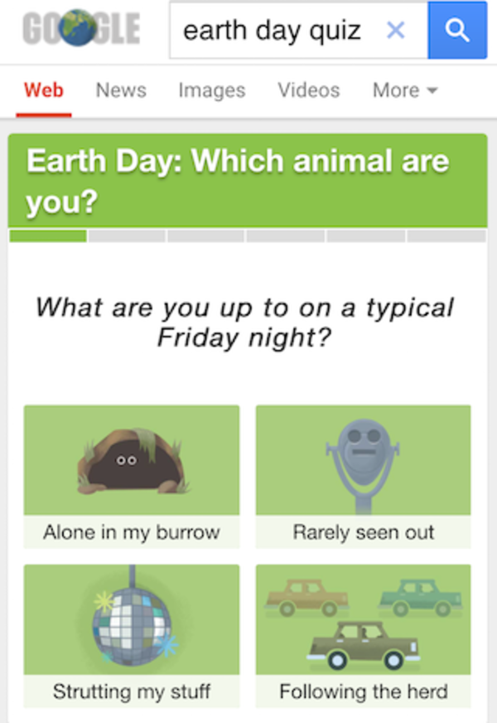Tap the quiz progress bar
Image resolution: width=497 pixels, height=723 pixels.
point(248,236)
